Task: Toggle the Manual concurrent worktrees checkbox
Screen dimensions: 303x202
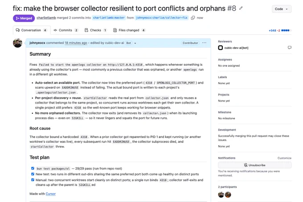Action: 33,180
